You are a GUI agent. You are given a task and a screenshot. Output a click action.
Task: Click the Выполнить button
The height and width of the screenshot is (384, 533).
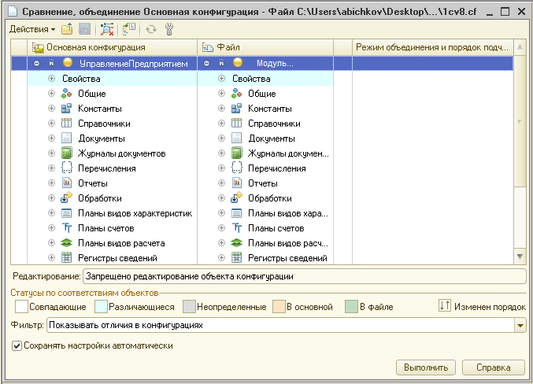click(x=426, y=367)
